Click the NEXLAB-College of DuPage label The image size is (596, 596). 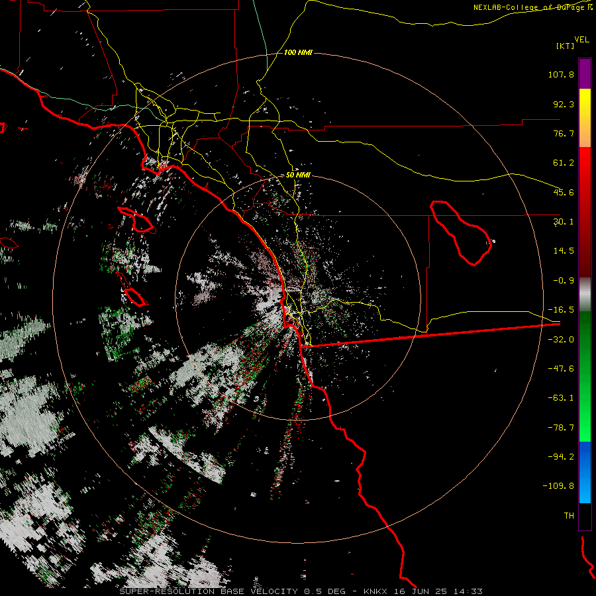[x=529, y=7]
